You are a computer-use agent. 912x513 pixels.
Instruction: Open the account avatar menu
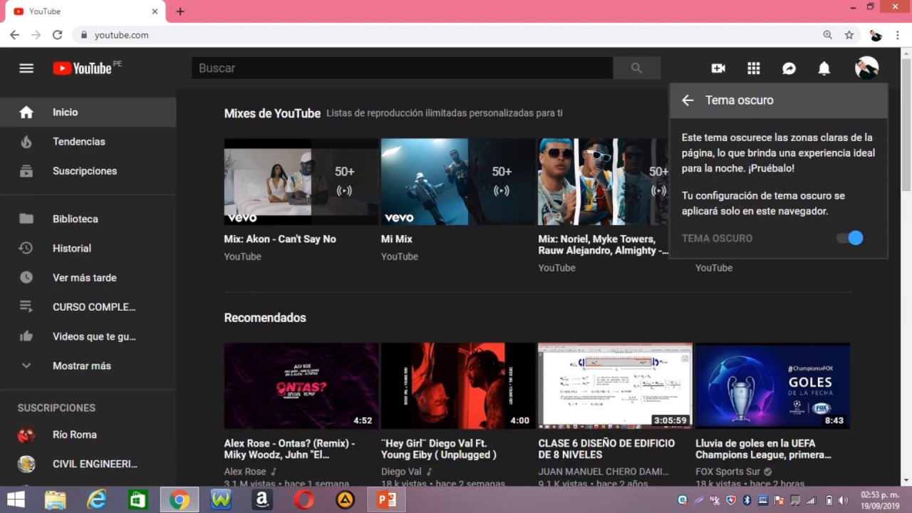point(867,68)
